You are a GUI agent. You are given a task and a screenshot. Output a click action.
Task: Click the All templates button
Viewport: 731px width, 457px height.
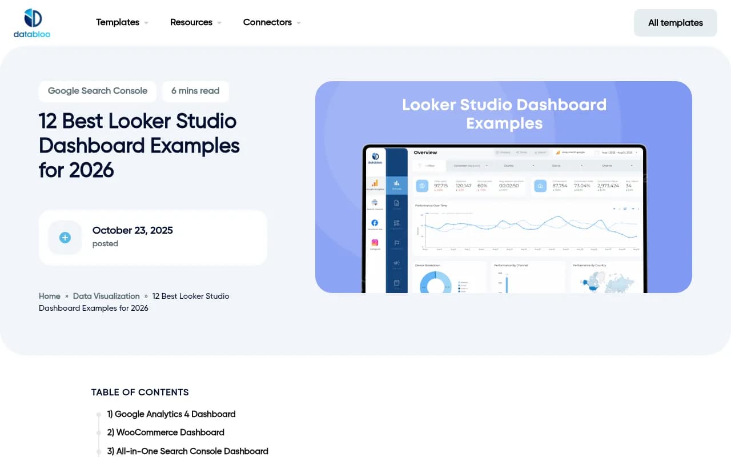point(675,23)
